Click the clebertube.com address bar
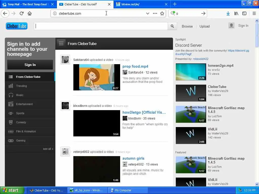Image resolution: width=259 pixels, height=194 pixels. 101,13
